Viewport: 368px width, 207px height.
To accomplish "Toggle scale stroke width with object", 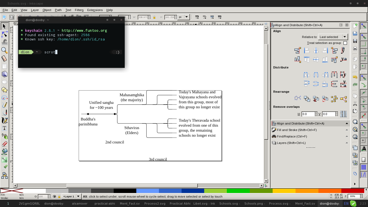I will click(x=197, y=17).
